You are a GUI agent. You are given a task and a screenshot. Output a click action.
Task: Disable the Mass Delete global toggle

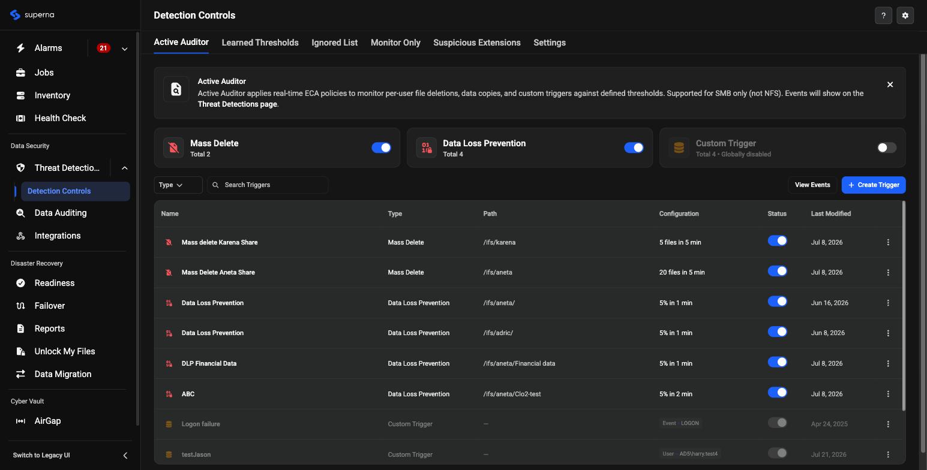click(x=381, y=147)
